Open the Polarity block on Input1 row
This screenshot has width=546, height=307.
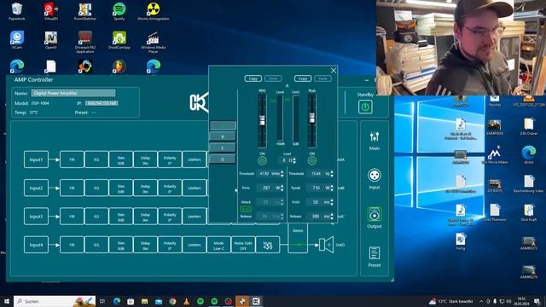coord(170,159)
